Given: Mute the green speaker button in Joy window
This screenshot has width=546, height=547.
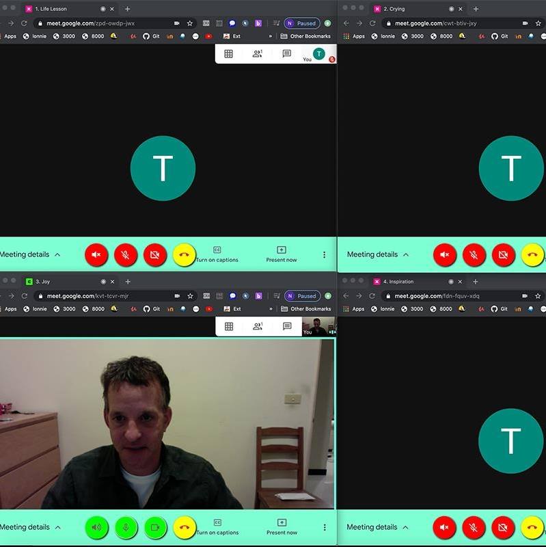Looking at the screenshot, I should pos(96,527).
